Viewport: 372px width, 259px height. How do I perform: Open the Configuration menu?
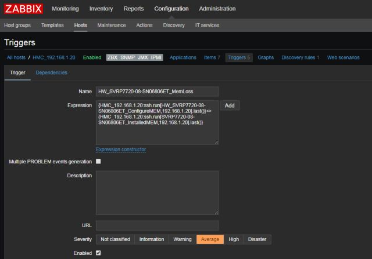pos(171,9)
